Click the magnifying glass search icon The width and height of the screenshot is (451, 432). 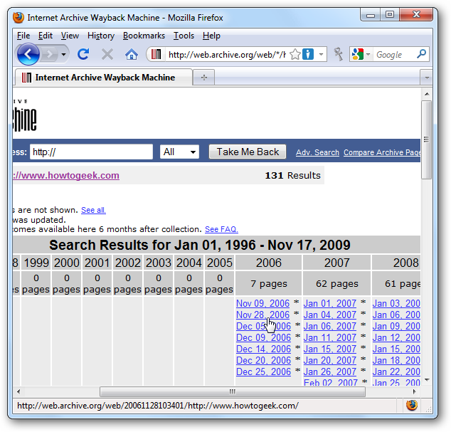(x=421, y=54)
